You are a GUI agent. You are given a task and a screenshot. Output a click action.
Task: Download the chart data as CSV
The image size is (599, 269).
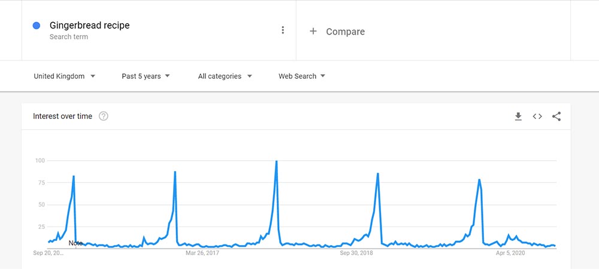tap(518, 117)
